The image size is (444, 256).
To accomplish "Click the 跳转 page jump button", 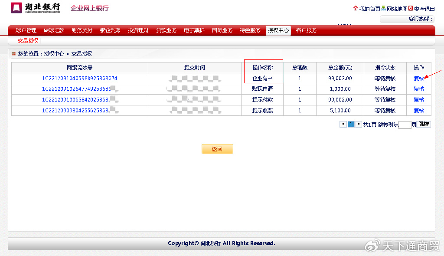I will click(424, 125).
